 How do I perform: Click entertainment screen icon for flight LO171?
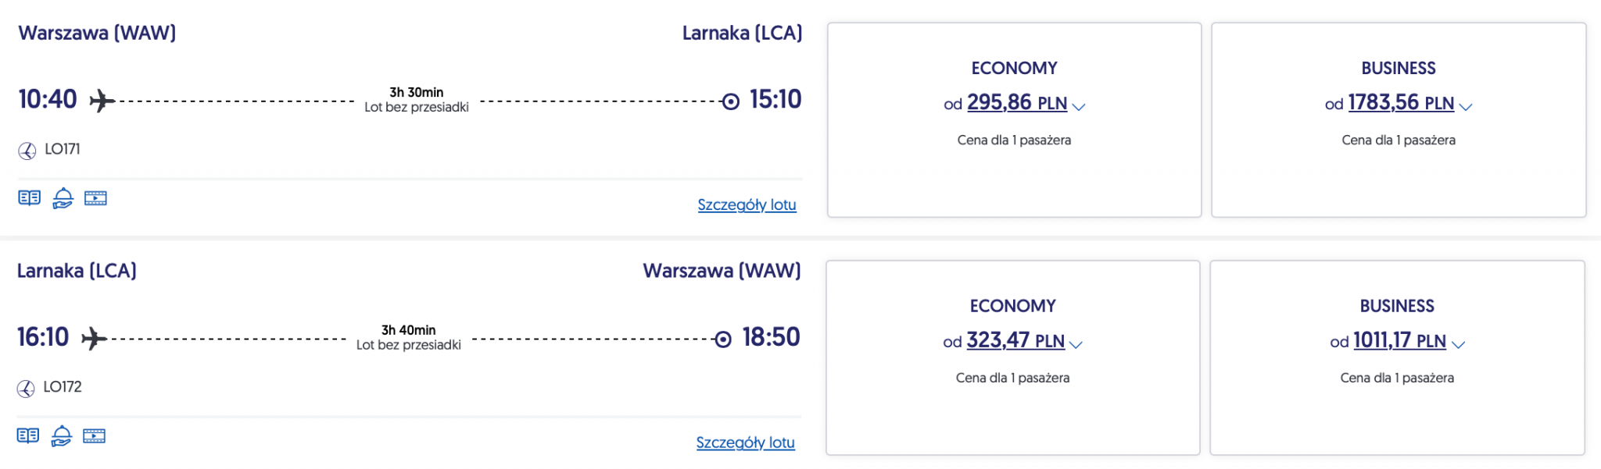point(95,198)
